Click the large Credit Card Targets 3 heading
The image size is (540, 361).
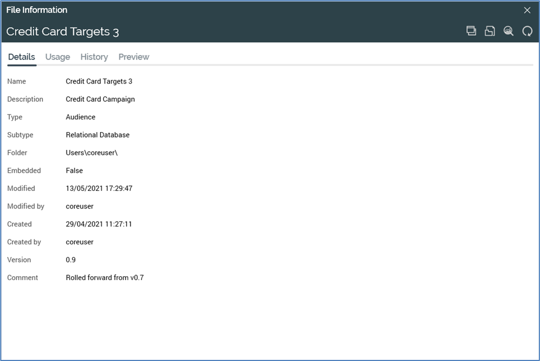[63, 32]
